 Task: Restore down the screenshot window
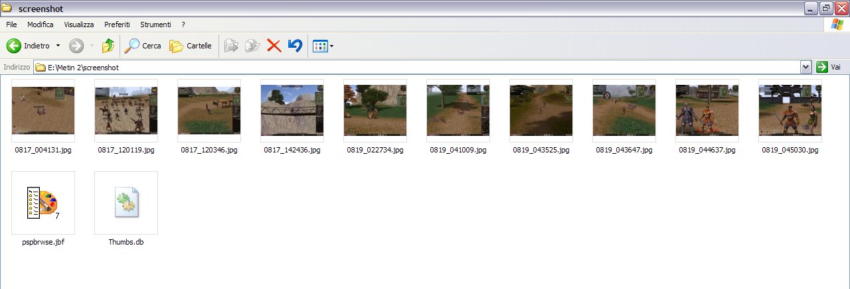(x=826, y=9)
